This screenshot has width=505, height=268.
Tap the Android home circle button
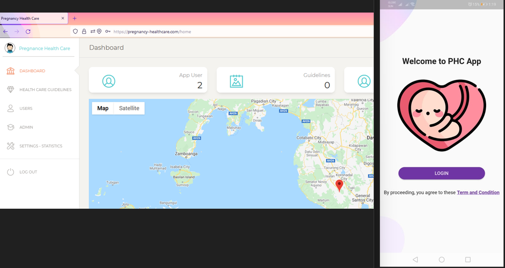point(442,259)
